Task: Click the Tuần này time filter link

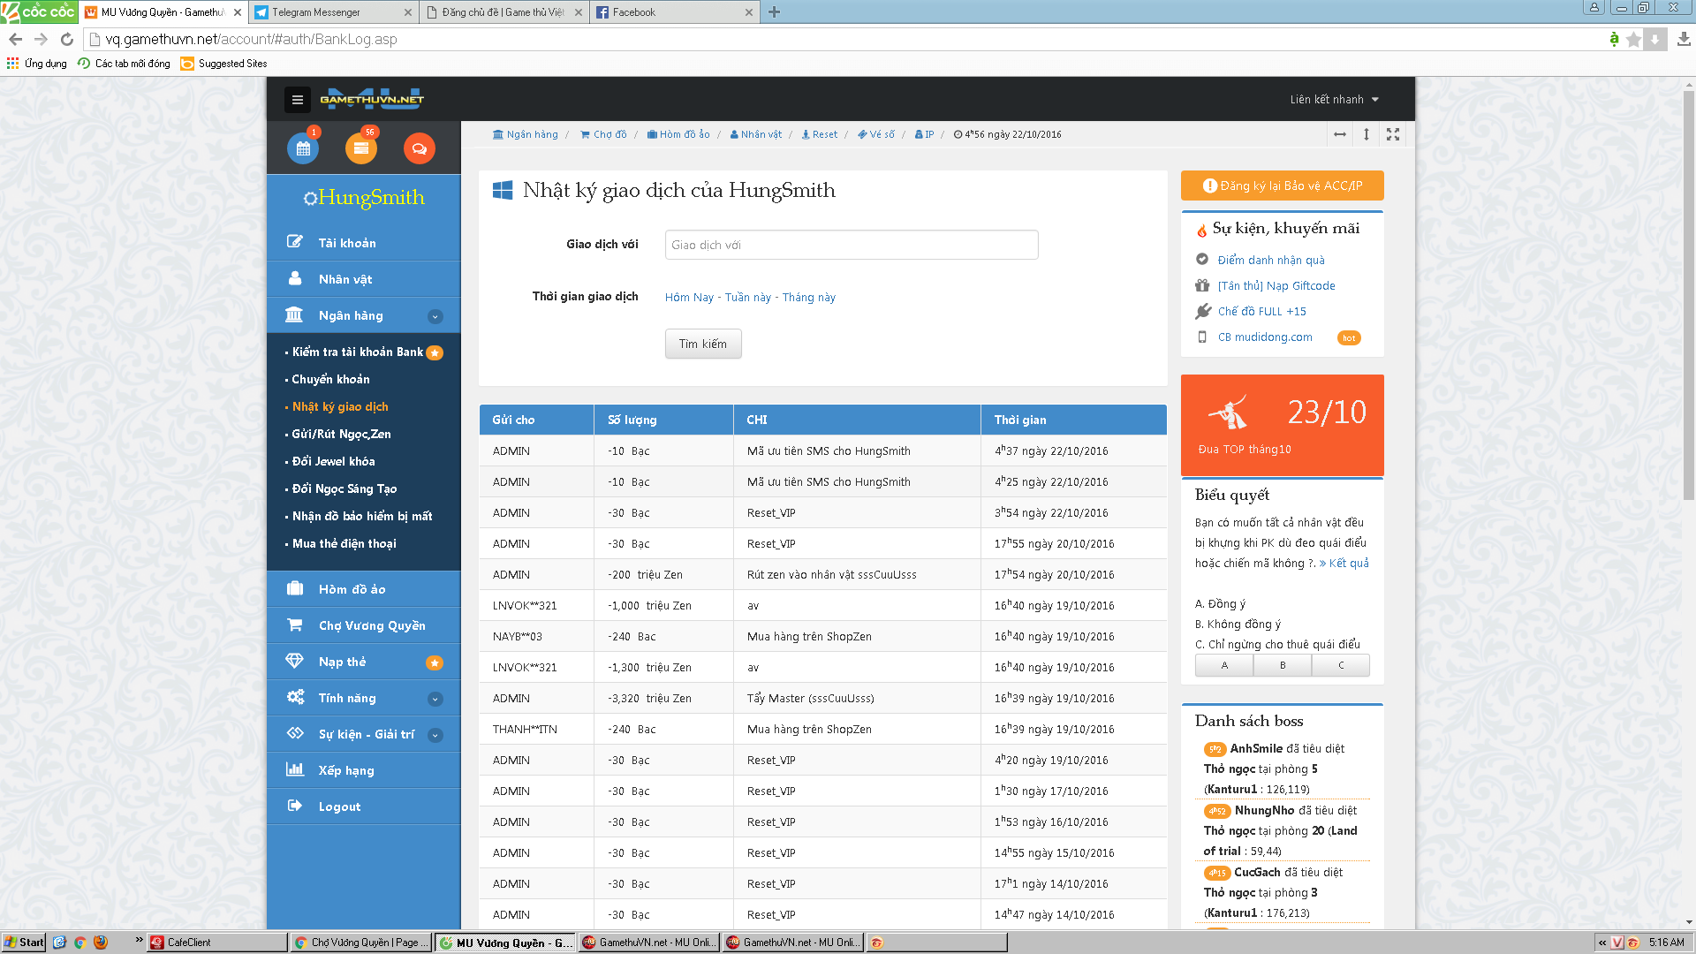Action: 747,298
